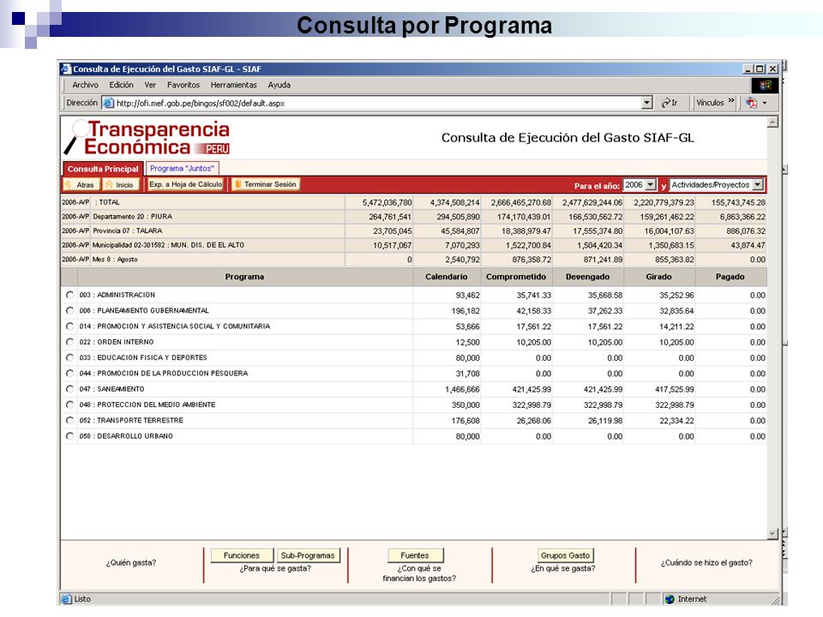Open the Favoritos menu
This screenshot has width=823, height=617.
point(183,85)
